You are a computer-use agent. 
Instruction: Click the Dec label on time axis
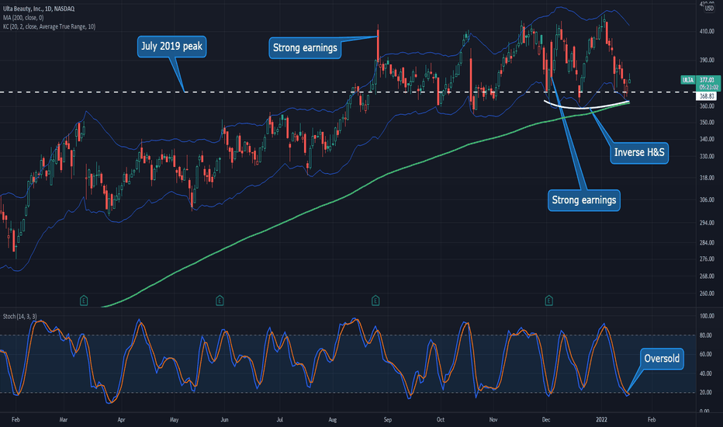[546, 419]
